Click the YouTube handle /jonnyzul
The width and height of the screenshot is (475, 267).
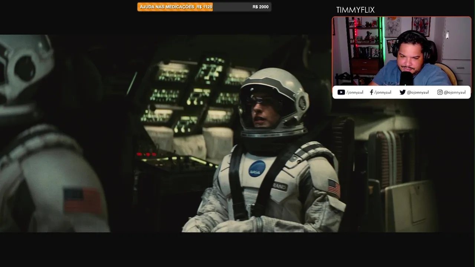click(355, 92)
